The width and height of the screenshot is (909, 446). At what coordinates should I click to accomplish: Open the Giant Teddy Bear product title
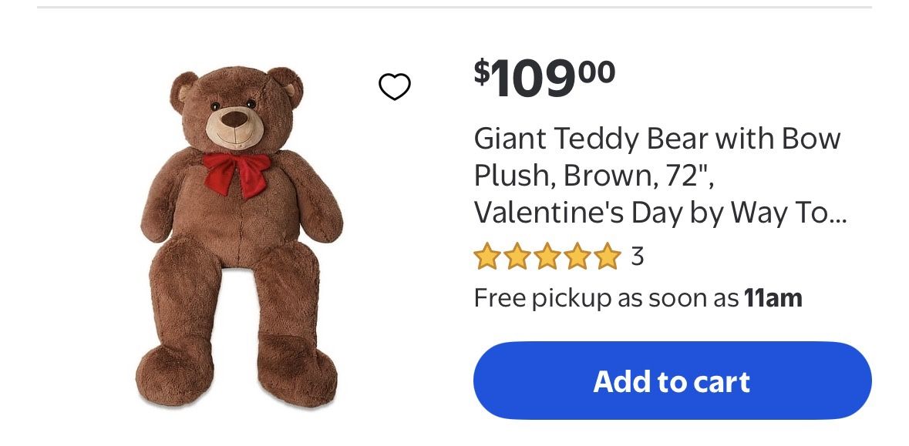coord(657,139)
